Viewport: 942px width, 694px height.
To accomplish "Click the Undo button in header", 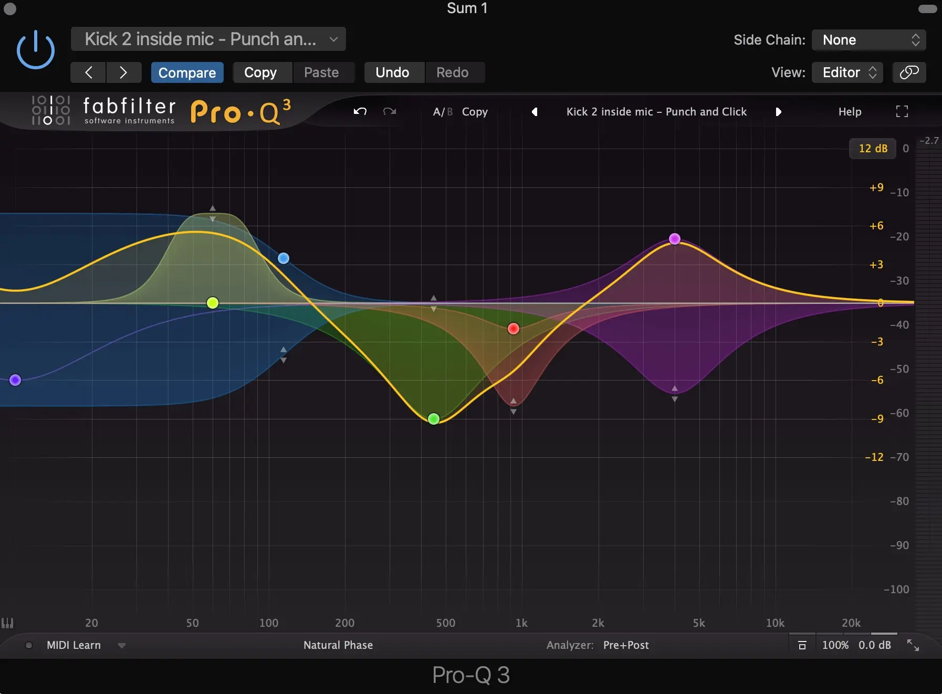I will (392, 72).
